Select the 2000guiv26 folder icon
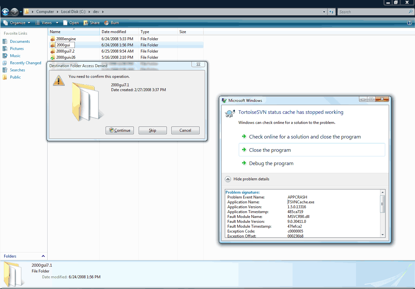The image size is (415, 289). coord(52,57)
